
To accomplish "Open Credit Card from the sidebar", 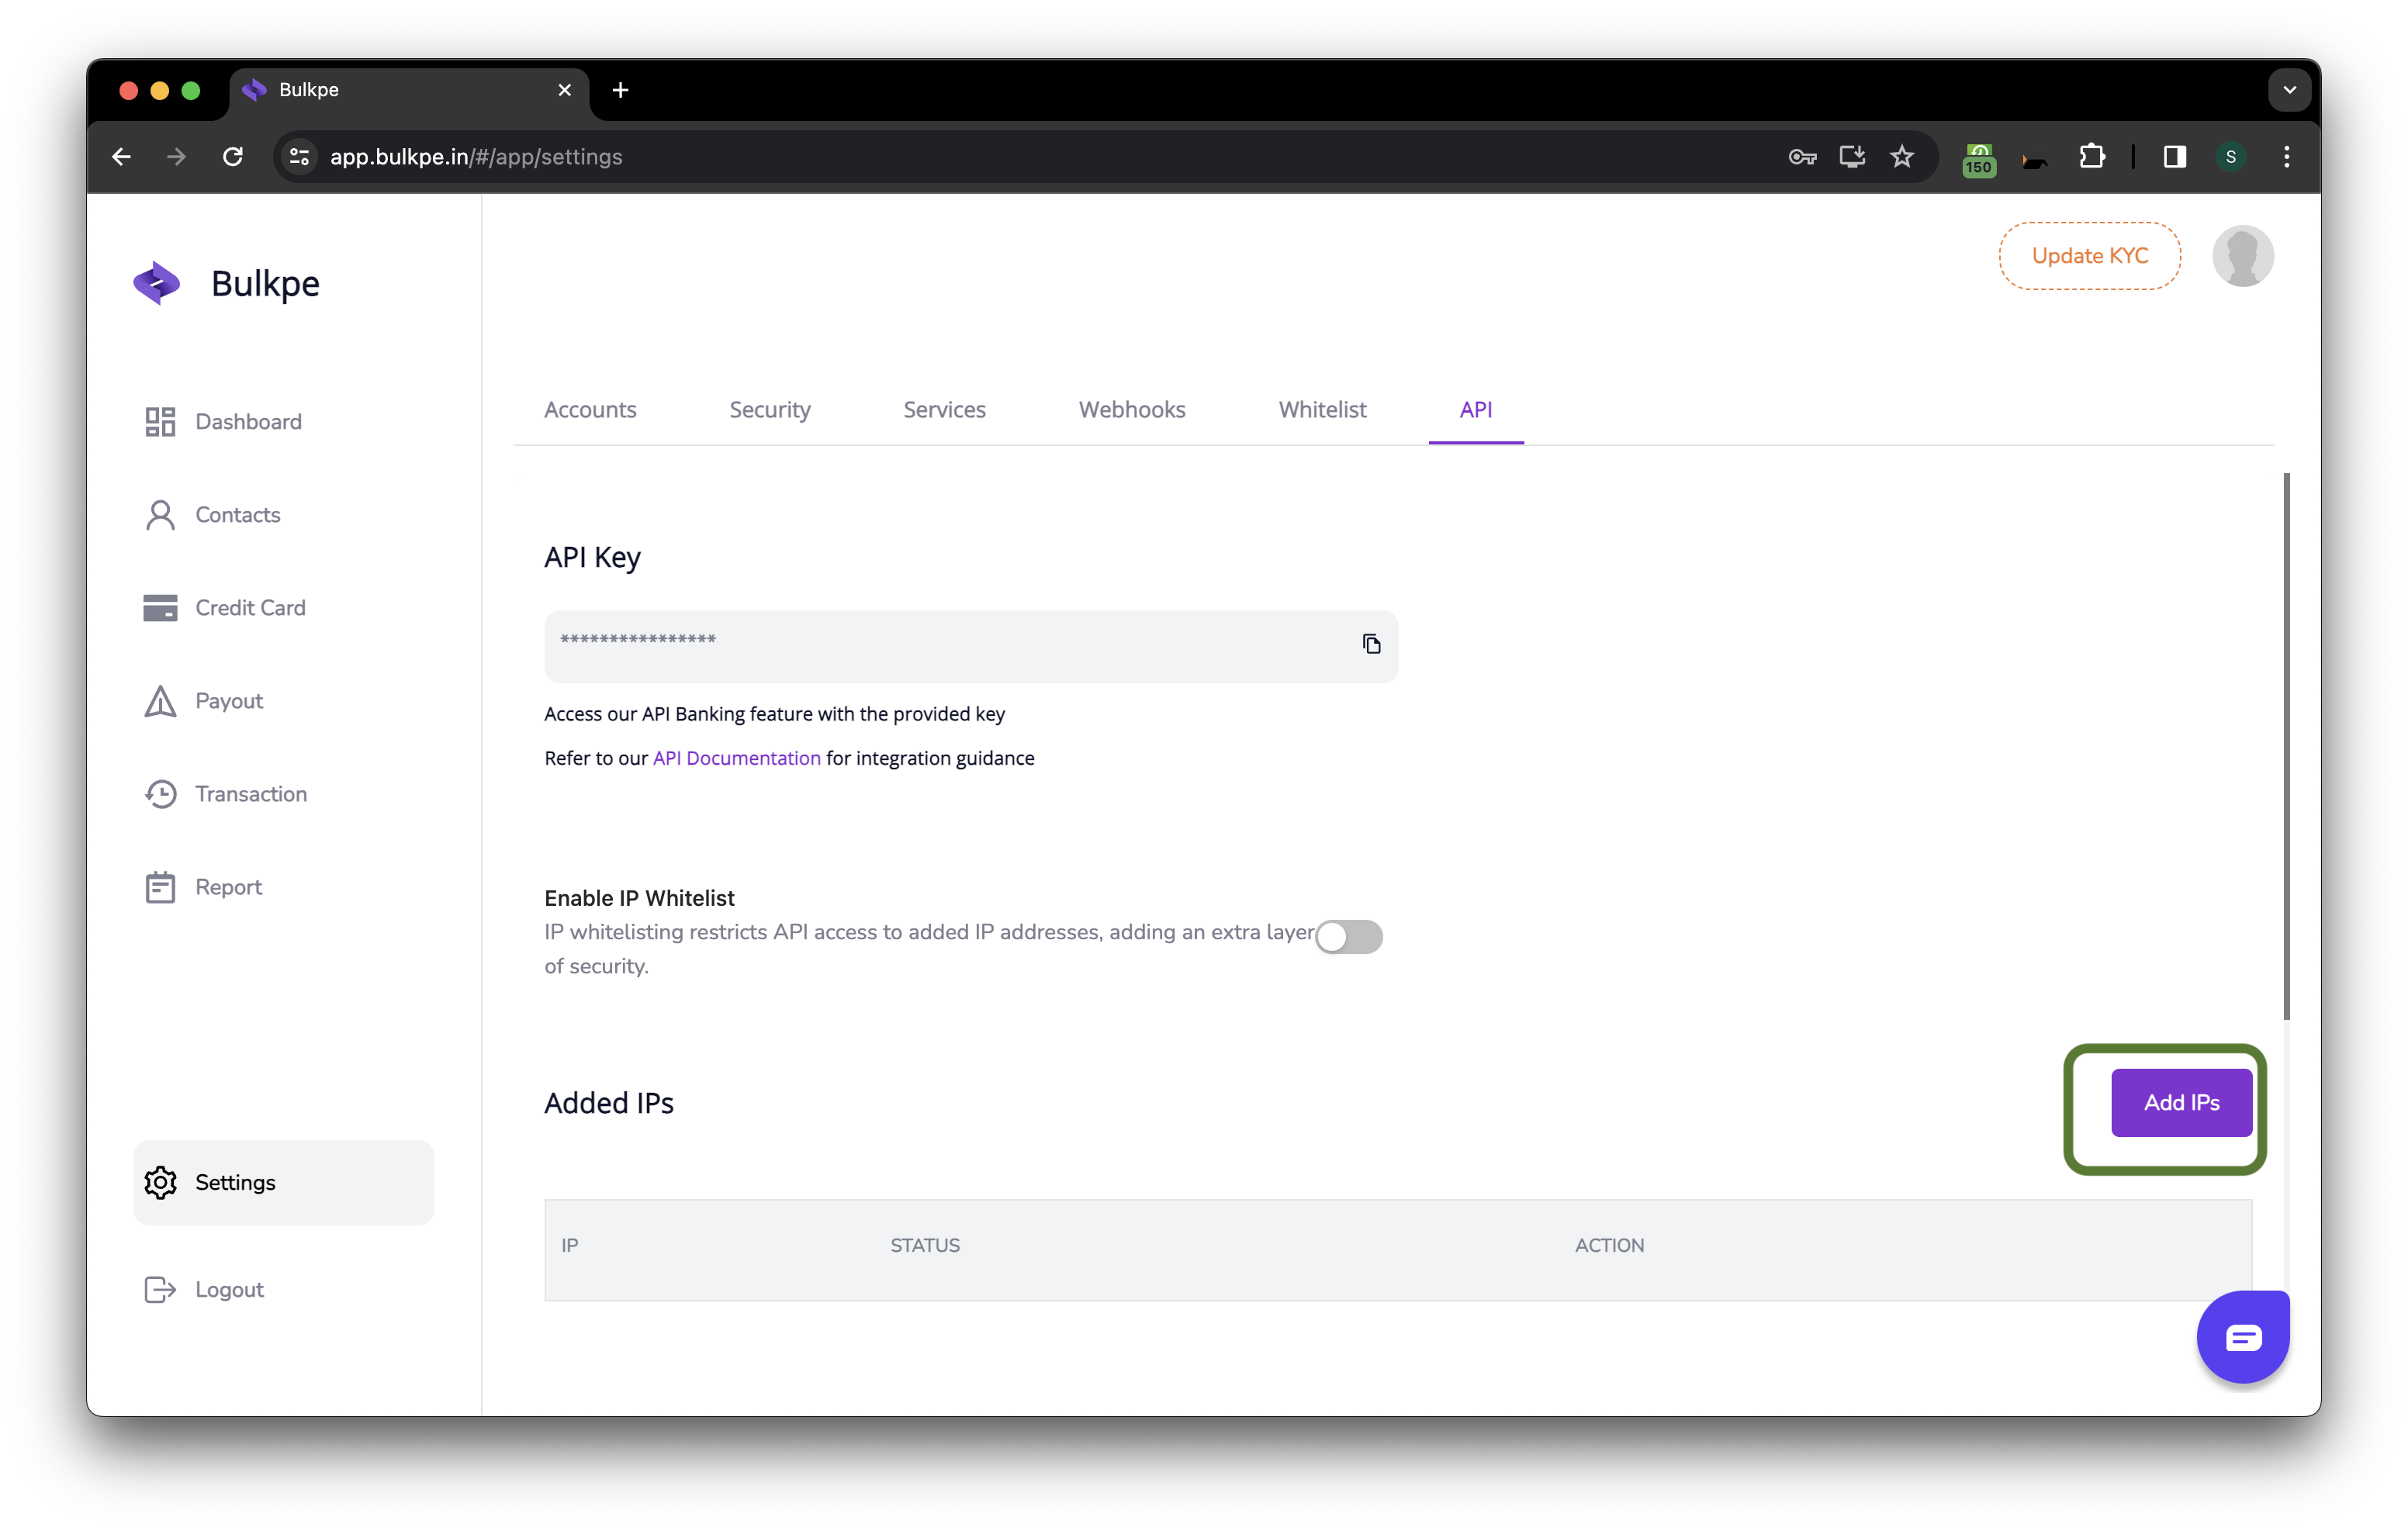I will [250, 608].
